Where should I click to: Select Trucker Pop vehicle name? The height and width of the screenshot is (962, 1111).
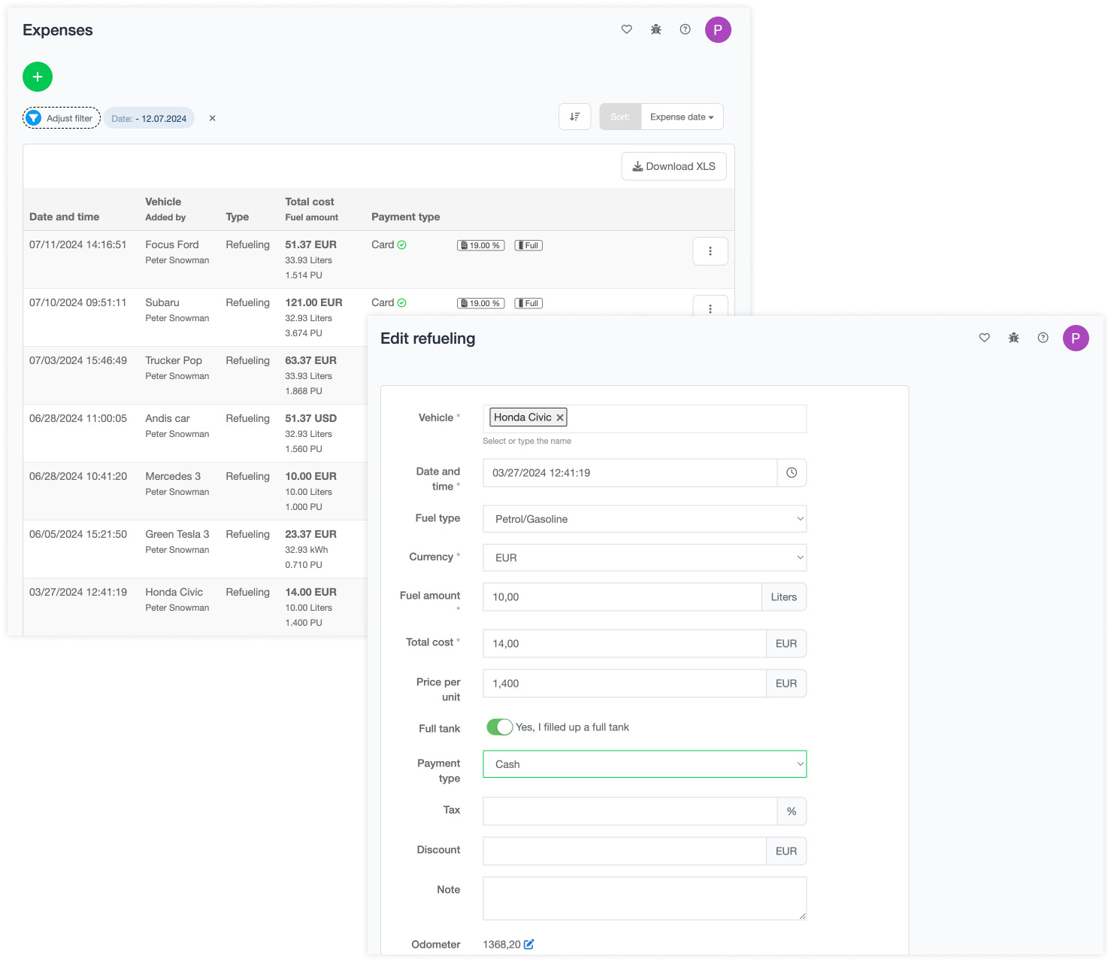point(174,360)
